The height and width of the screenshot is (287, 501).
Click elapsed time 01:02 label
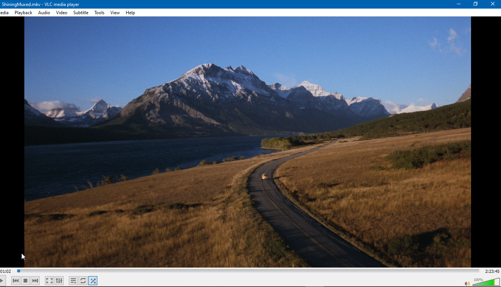point(6,271)
